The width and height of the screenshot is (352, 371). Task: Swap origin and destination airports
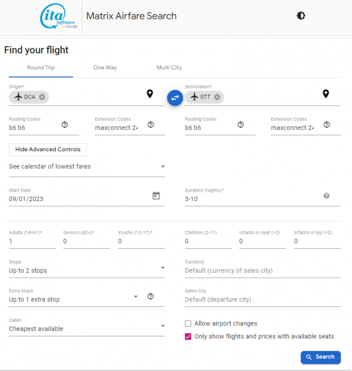point(175,98)
